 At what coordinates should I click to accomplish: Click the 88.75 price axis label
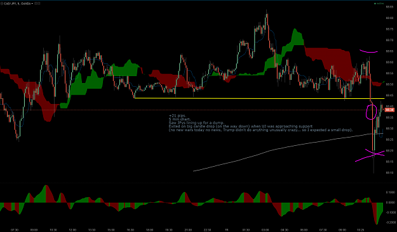(389, 29)
